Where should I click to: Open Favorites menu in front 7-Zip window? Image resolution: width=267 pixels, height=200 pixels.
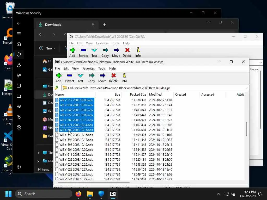(x=88, y=68)
